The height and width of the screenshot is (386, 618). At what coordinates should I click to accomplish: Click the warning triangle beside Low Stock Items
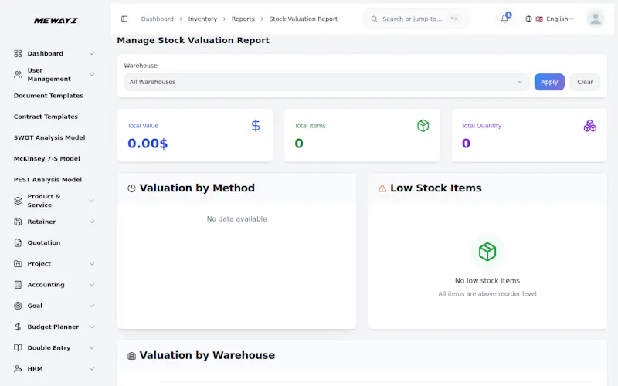382,188
